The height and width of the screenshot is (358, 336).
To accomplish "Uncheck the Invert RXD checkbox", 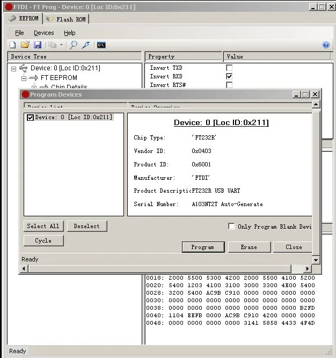I will (229, 77).
